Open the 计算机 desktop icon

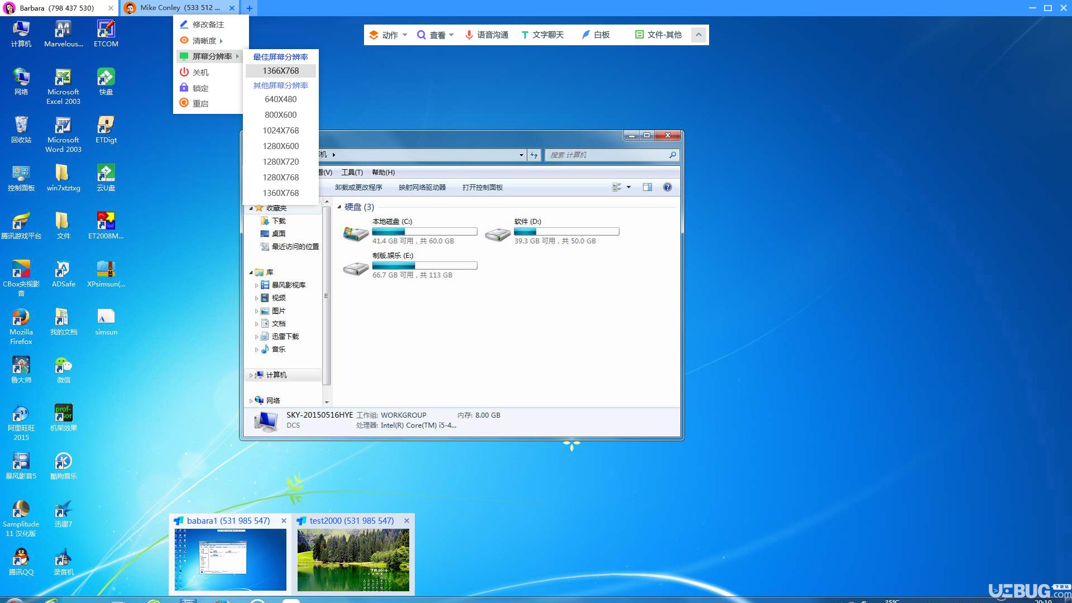coord(21,33)
